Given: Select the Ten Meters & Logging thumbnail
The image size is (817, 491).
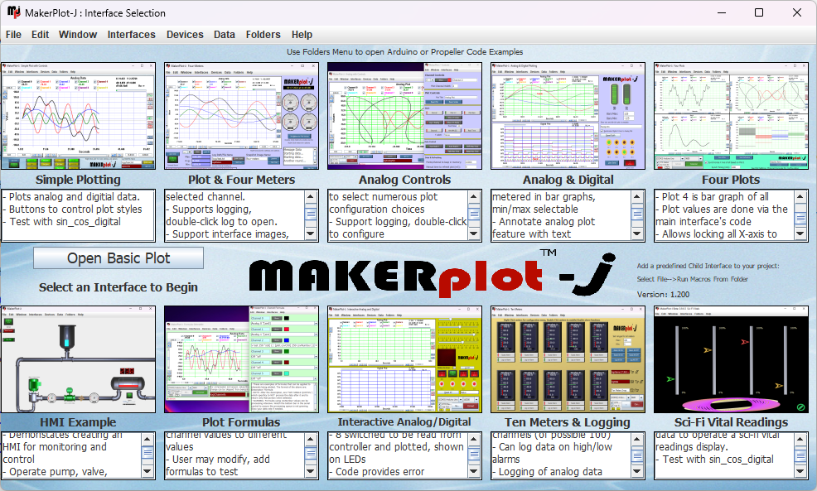Looking at the screenshot, I should point(568,359).
